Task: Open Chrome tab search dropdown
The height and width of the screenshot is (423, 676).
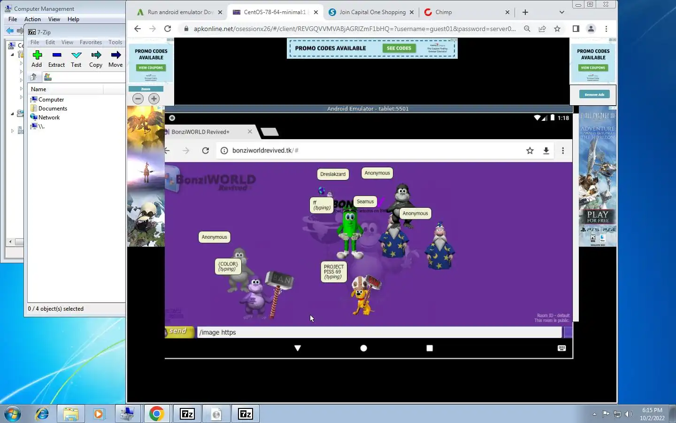Action: pos(561,12)
